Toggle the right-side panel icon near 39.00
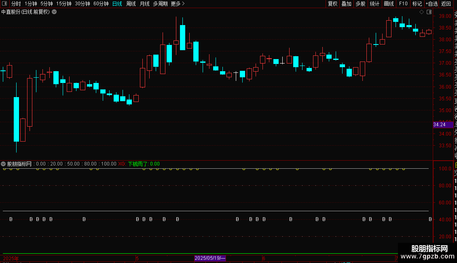Viewport: 457px width, 263px height. (x=429, y=12)
